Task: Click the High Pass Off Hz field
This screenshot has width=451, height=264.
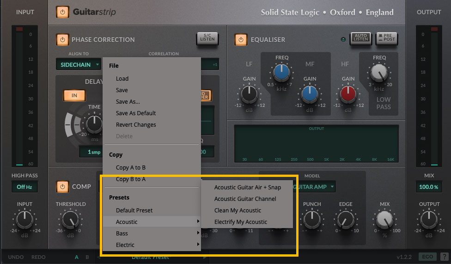Action: click(x=24, y=187)
